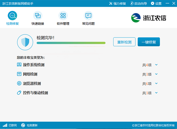Image resolution: width=177 pixels, height=129 pixels.
Task: Expand the 网络检测 chevron
Action: [156, 74]
